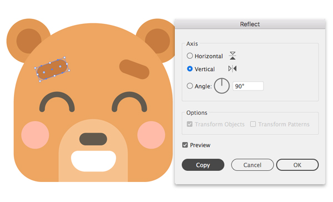Viewport: 333px width, 202px height.
Task: Click the OK button
Action: point(297,165)
